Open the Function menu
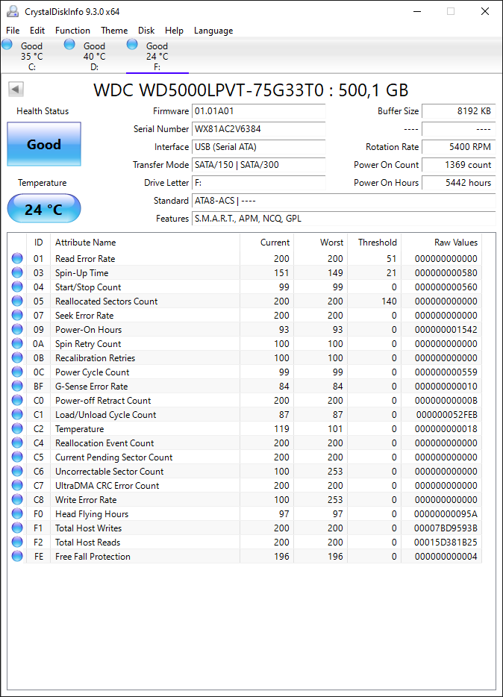The width and height of the screenshot is (503, 697). click(x=72, y=31)
